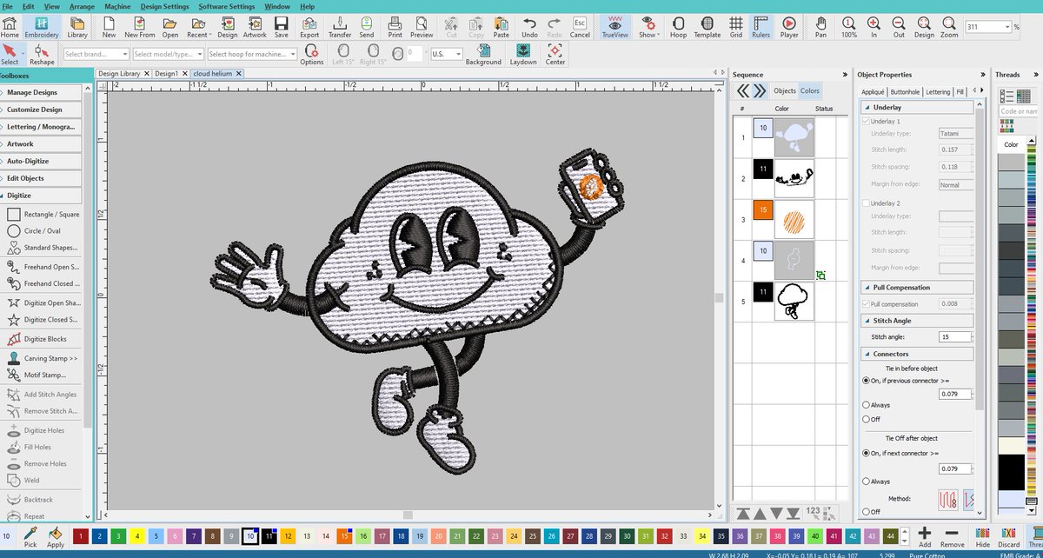Click the Stitch angle input field
The image size is (1043, 558).
point(955,336)
